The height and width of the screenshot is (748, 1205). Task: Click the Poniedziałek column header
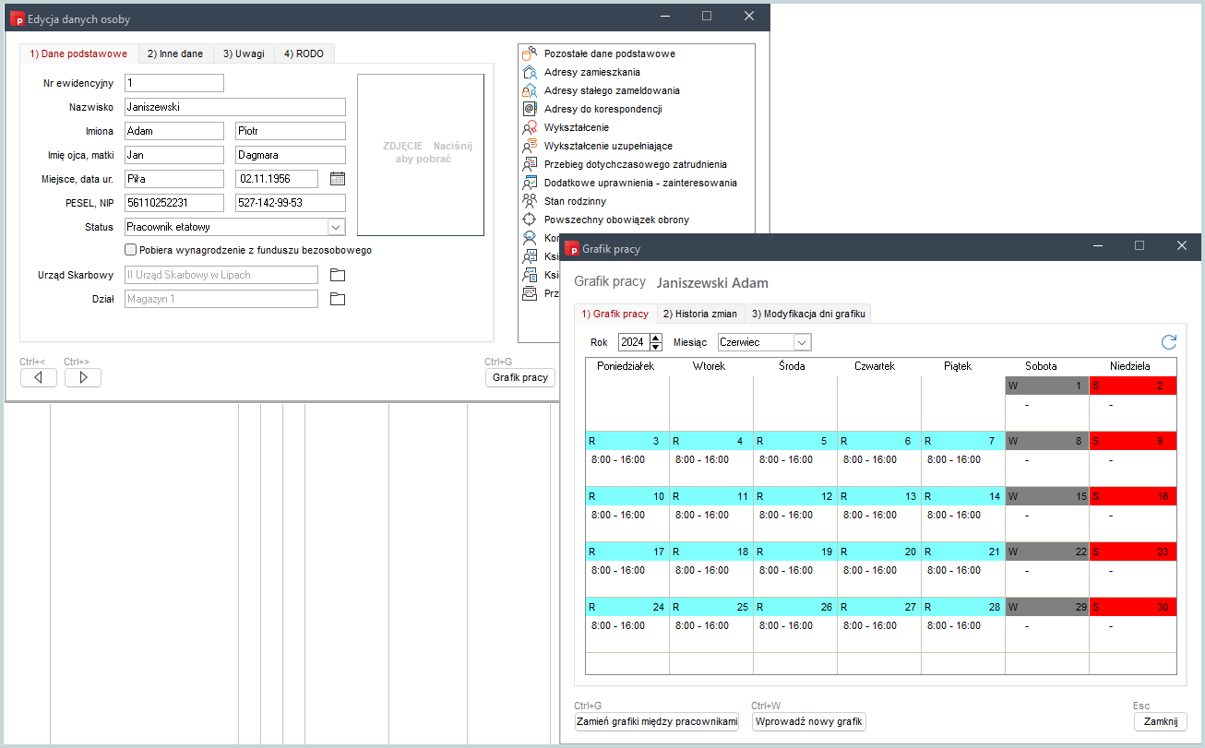627,366
